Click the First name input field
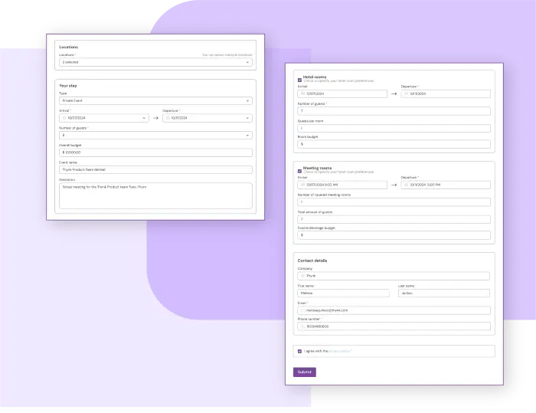 coord(343,293)
